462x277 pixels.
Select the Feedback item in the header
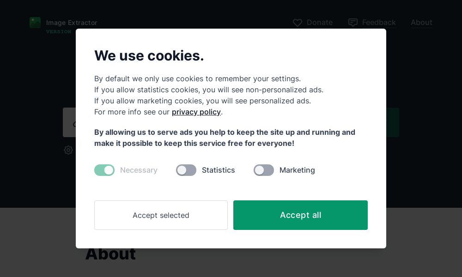click(379, 22)
